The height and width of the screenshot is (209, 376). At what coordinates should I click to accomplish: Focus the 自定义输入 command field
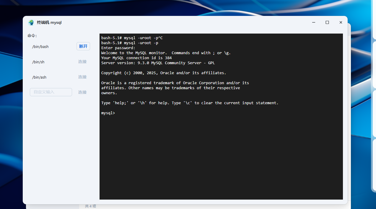[51, 92]
